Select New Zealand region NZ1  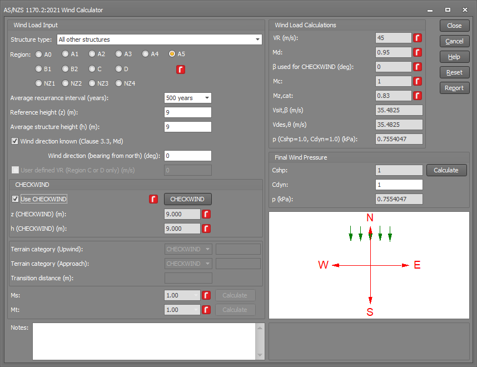click(x=38, y=83)
